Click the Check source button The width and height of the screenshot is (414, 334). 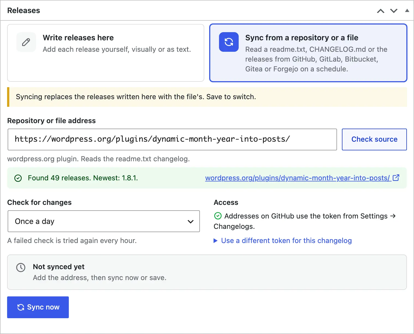pyautogui.click(x=374, y=139)
